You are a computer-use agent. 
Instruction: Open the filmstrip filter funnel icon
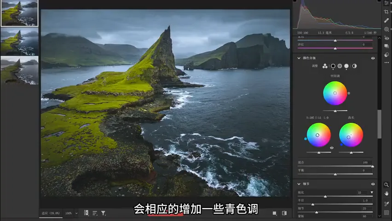click(103, 213)
